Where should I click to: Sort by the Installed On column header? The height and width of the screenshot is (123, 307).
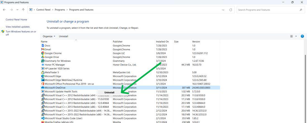click(164, 41)
